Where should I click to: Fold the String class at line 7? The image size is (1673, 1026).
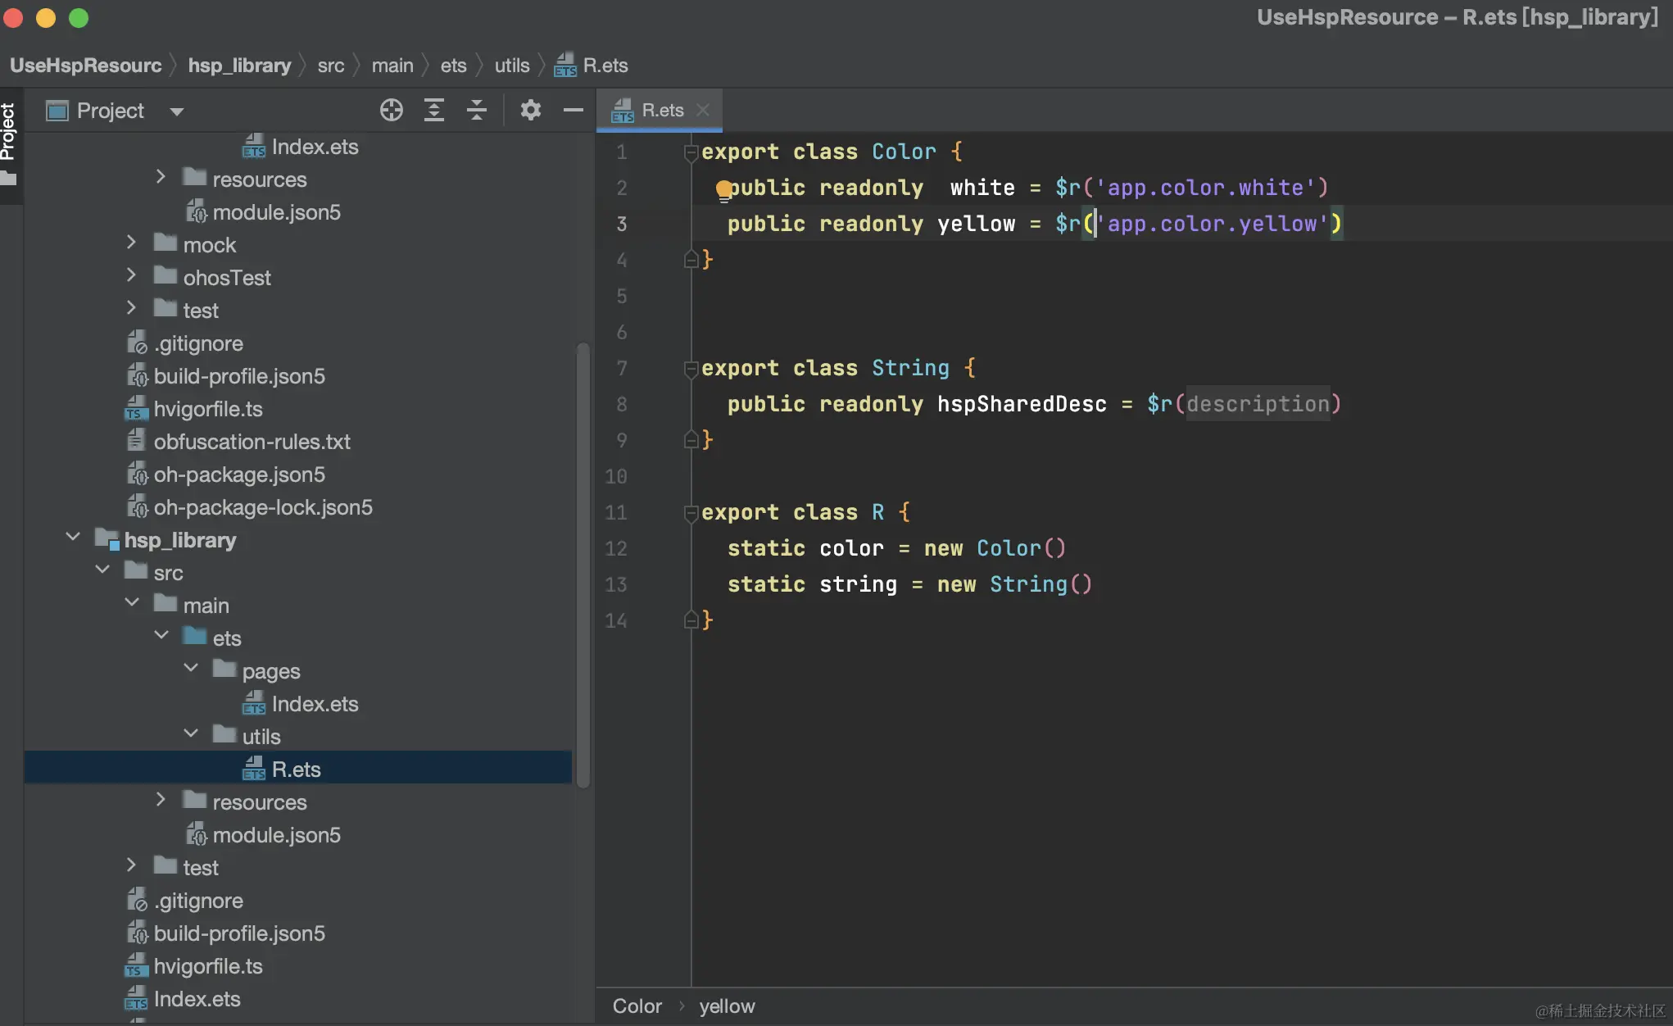(691, 369)
